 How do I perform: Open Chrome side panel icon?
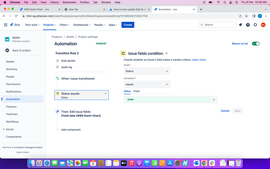pyautogui.click(x=254, y=16)
